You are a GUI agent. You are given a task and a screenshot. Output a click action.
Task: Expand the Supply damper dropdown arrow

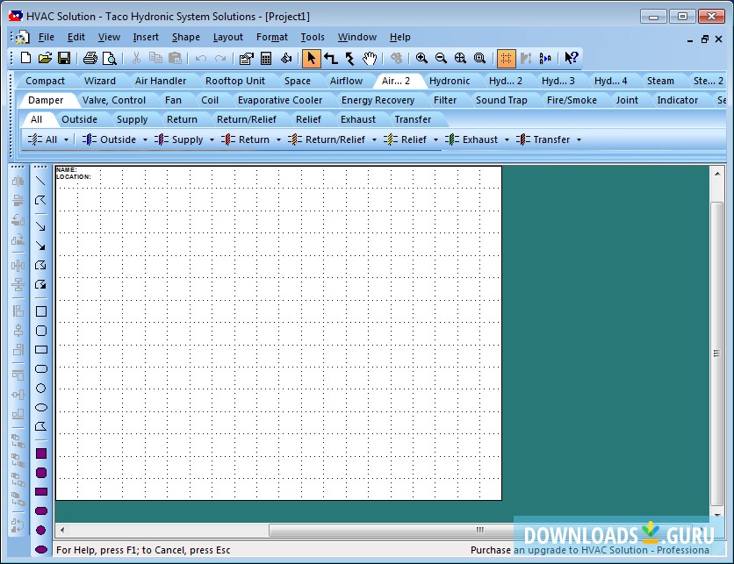pos(212,139)
